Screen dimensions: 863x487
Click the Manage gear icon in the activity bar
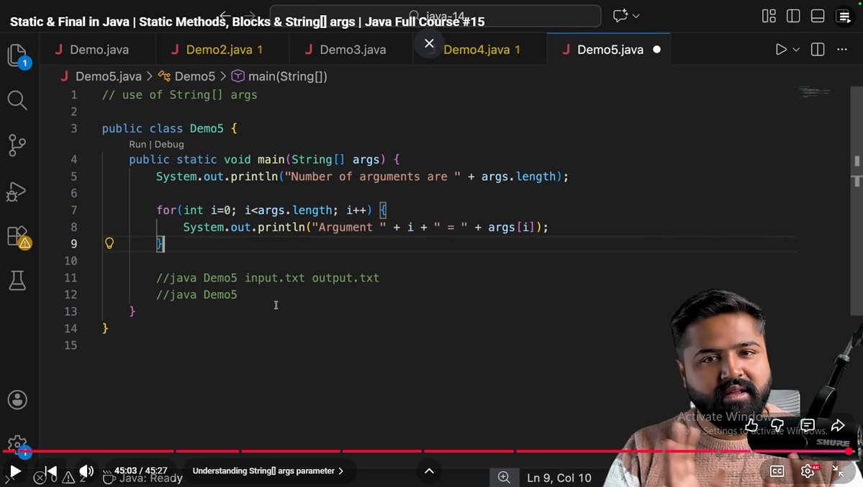pos(17,443)
